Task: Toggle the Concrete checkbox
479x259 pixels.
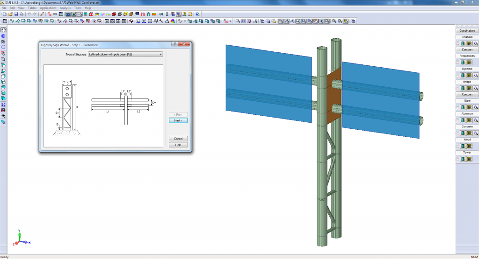Action: point(457,133)
